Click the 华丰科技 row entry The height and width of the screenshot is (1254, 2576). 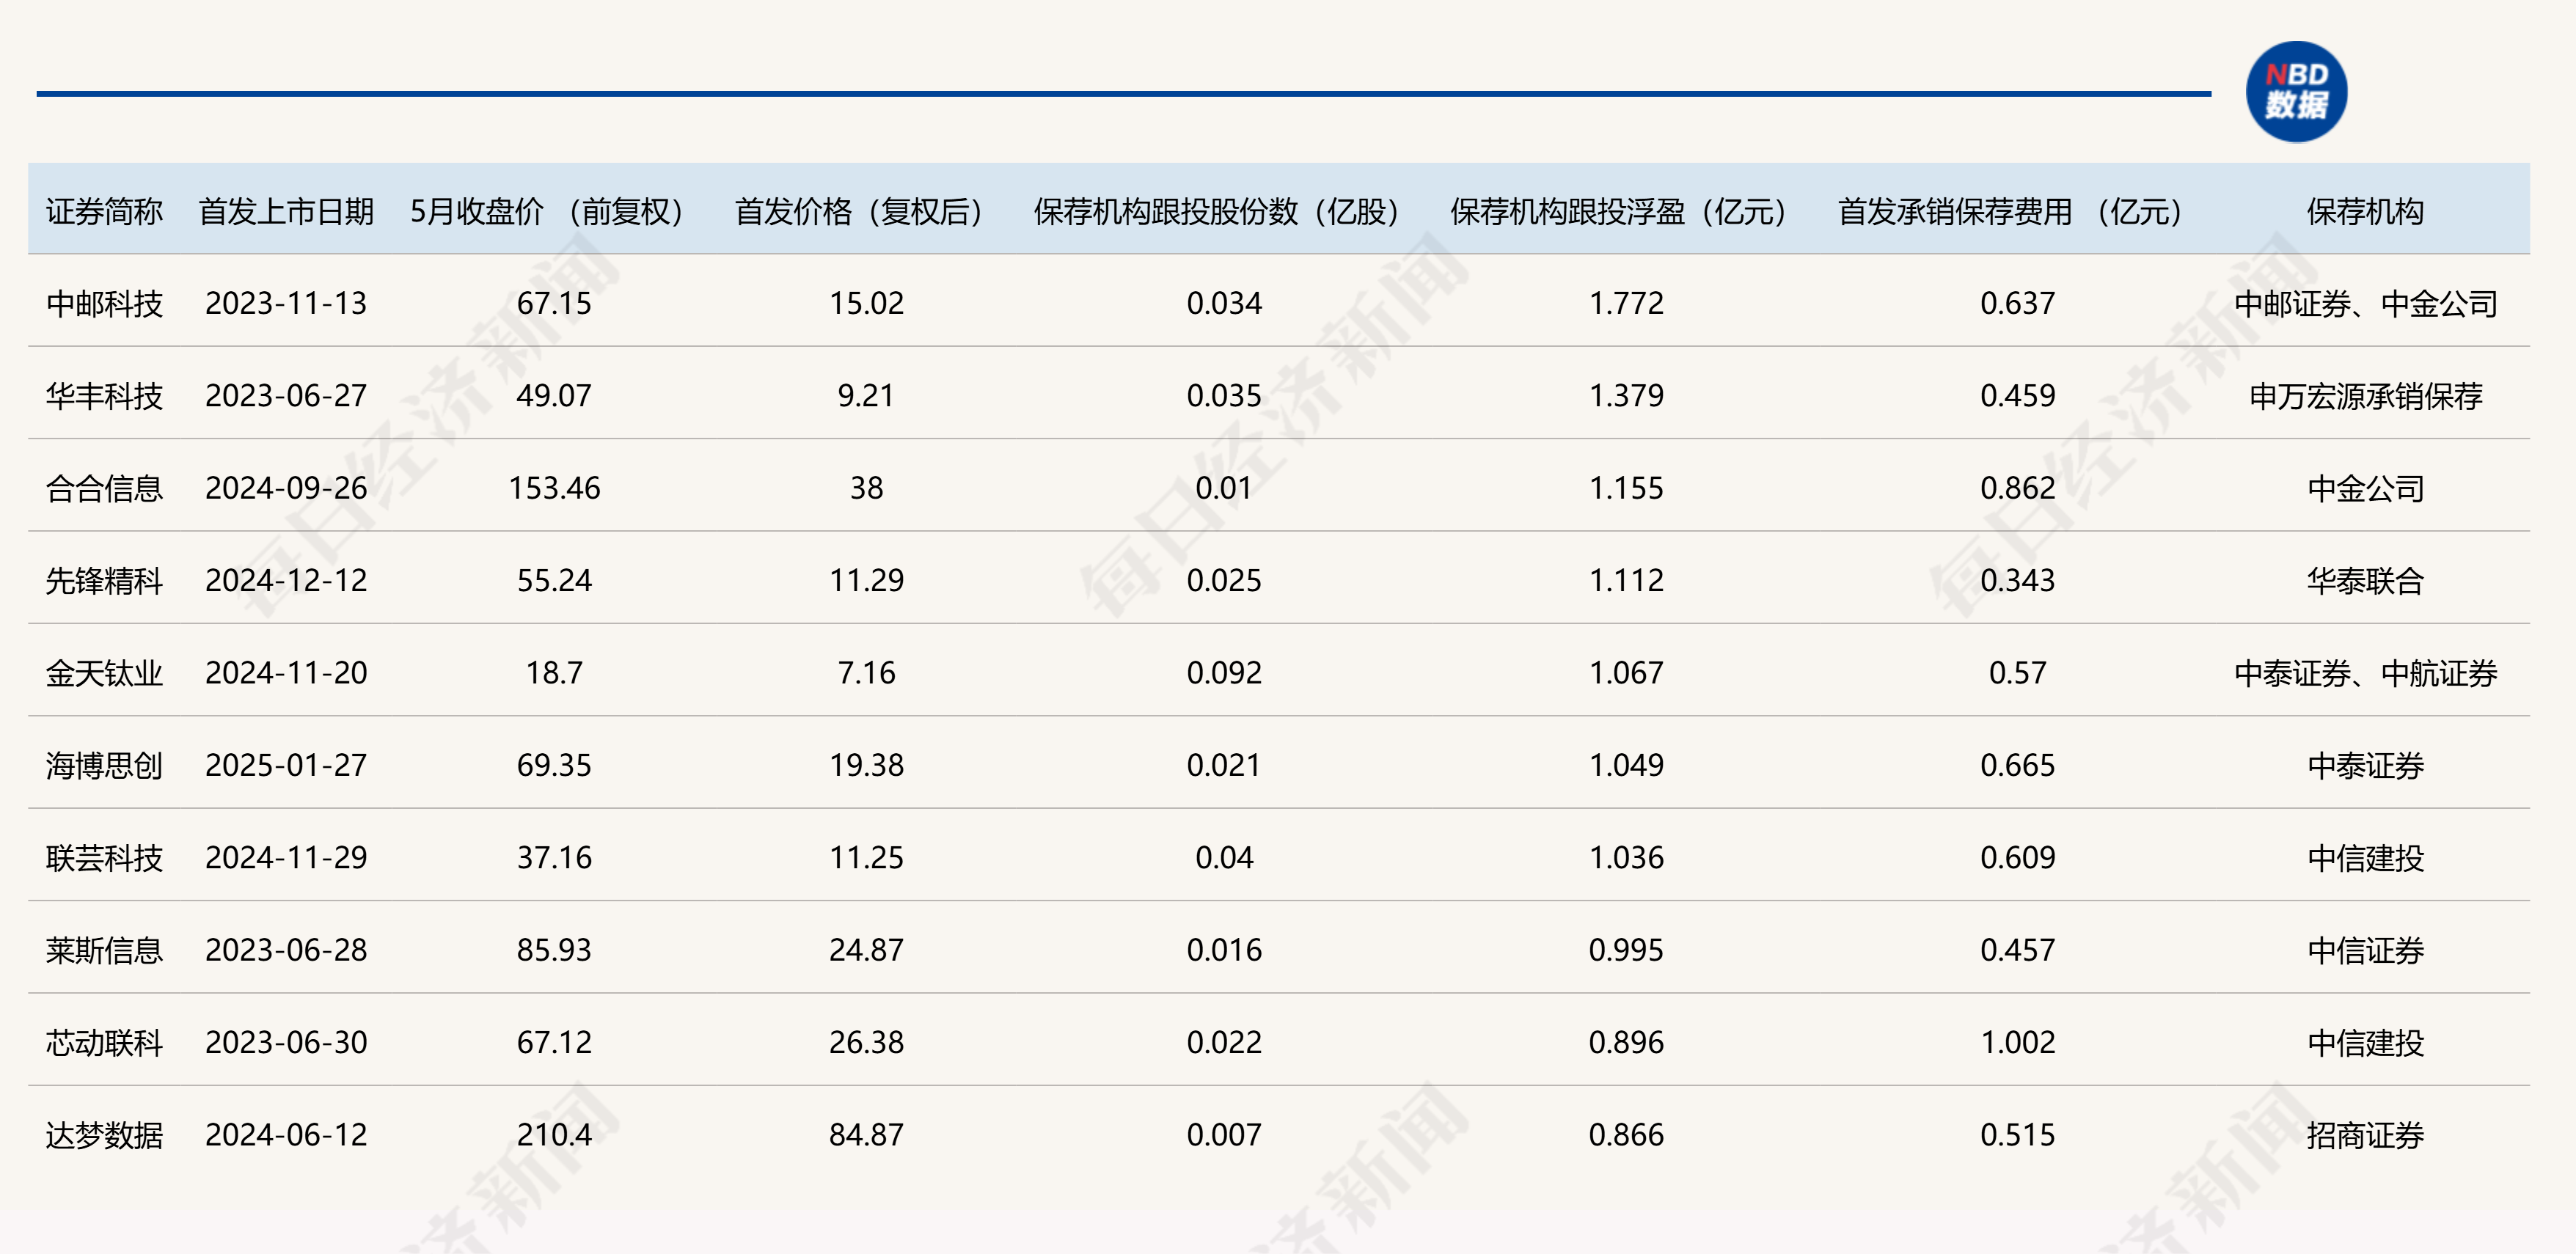pos(105,395)
